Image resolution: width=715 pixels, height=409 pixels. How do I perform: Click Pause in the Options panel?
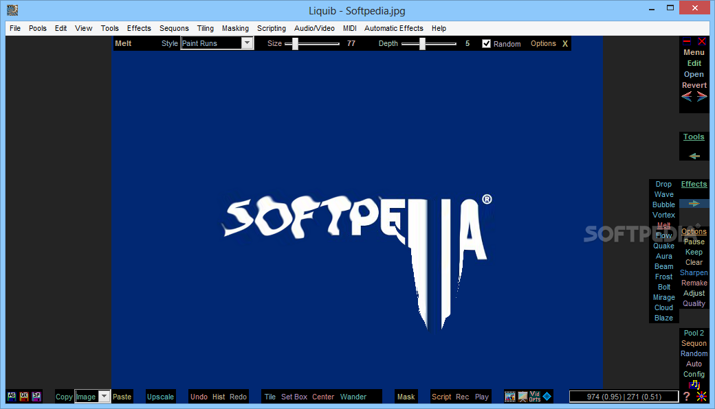[694, 242]
